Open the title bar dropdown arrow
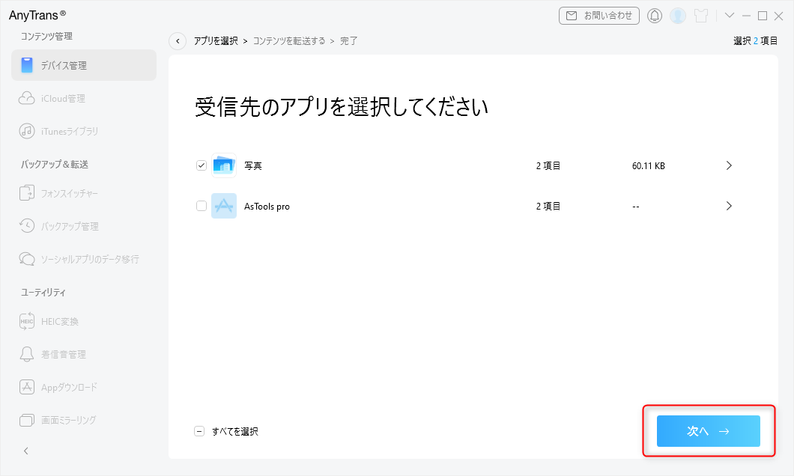Viewport: 794px width, 476px height. tap(729, 16)
